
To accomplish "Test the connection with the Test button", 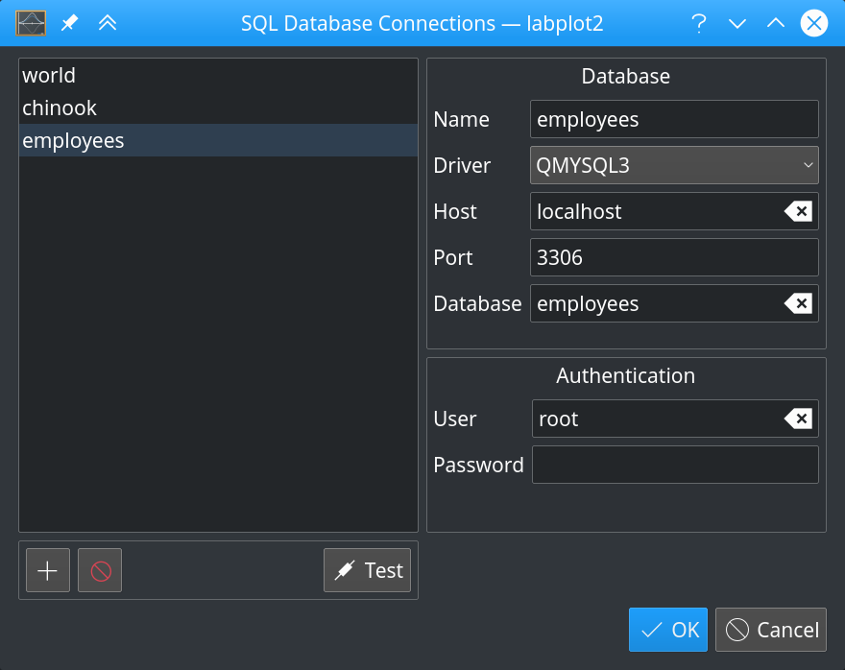I will (368, 571).
